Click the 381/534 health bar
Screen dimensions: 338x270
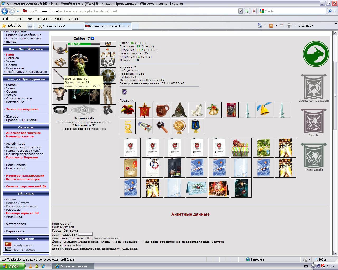coord(84,44)
